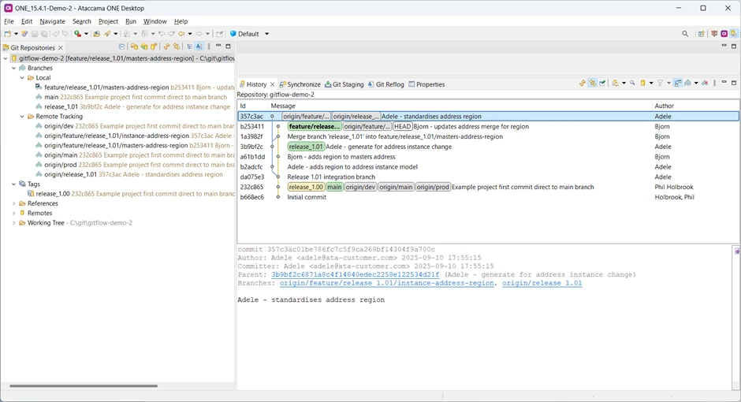Collapse the gitflow-demo-2 repository node
This screenshot has height=402, width=741.
pos(6,58)
